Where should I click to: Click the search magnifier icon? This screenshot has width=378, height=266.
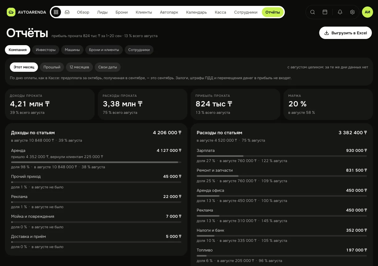point(313,12)
